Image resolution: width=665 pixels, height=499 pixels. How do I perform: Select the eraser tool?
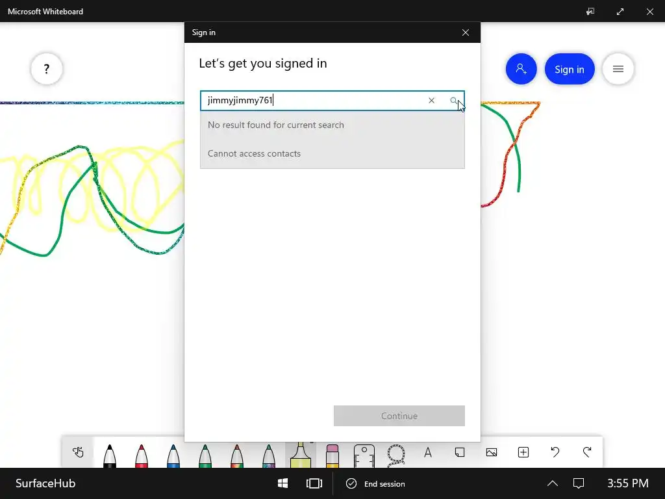click(x=332, y=455)
